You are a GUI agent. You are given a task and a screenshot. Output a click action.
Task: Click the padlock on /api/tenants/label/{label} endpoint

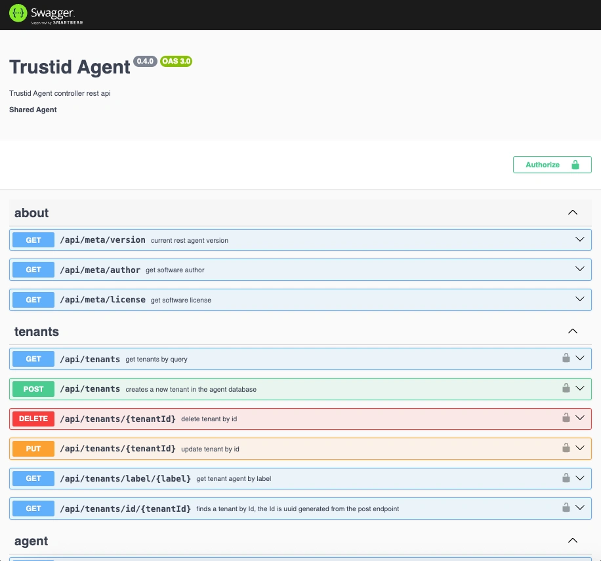[566, 478]
